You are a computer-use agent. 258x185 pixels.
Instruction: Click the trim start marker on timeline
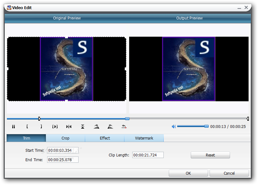click(x=39, y=119)
